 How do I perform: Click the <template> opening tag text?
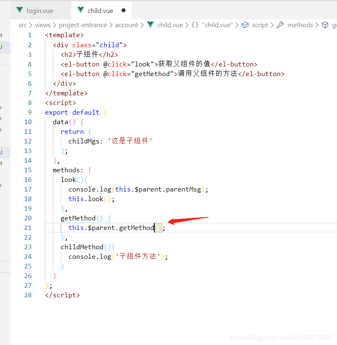(64, 35)
